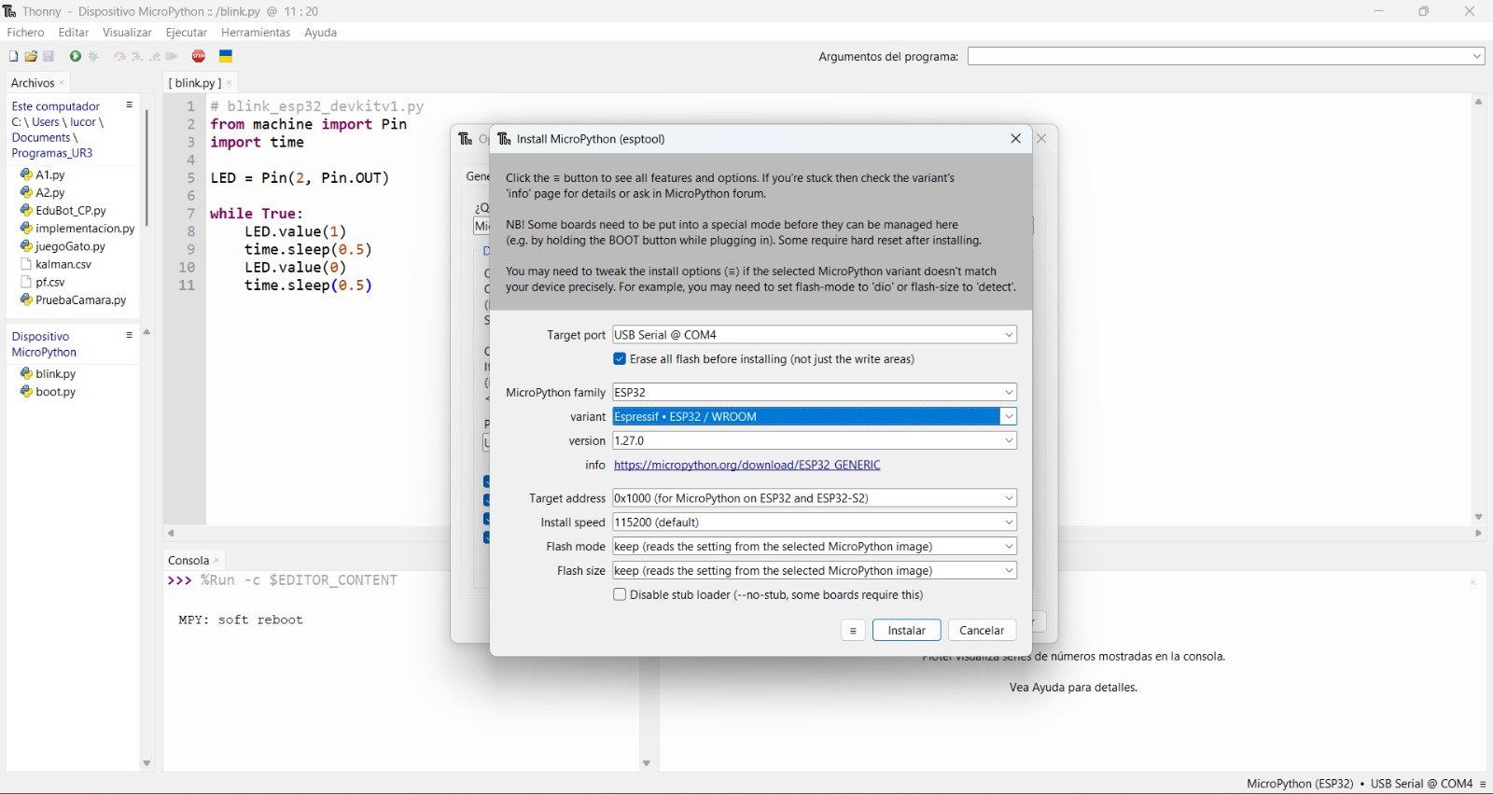Open the Herramientas menu
Image resolution: width=1493 pixels, height=794 pixels.
point(256,33)
